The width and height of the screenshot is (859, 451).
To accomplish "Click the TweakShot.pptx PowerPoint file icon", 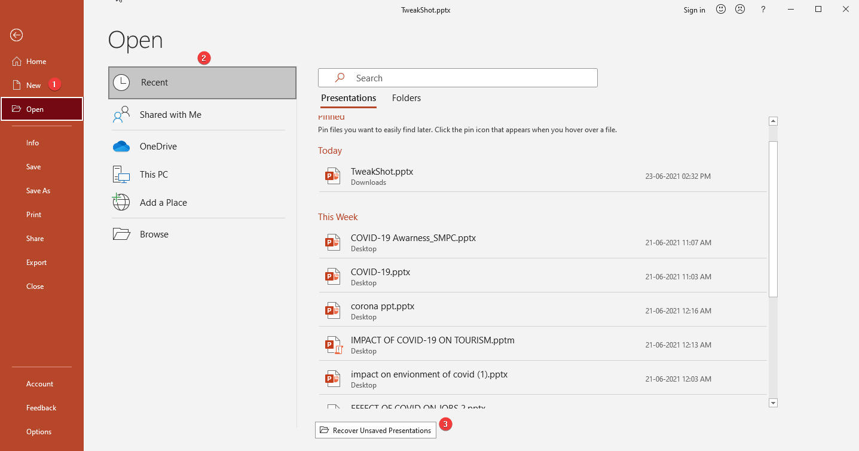I will tap(332, 175).
